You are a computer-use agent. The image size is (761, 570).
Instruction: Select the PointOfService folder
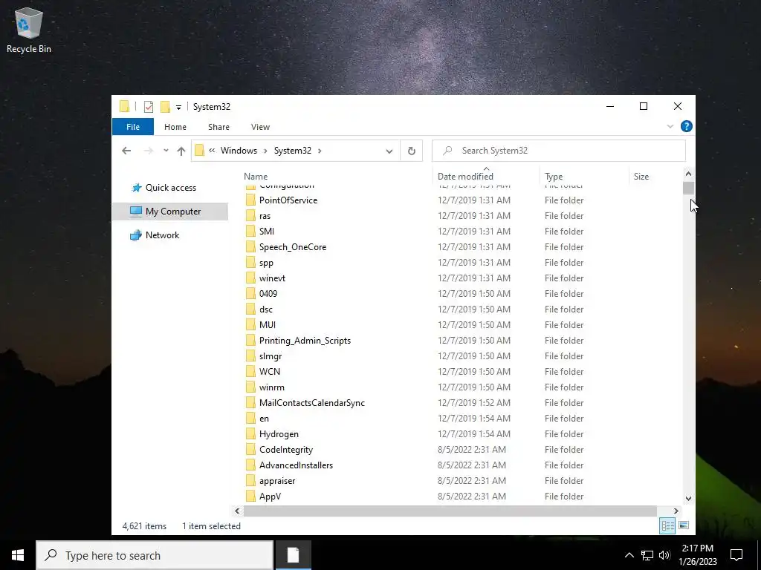(x=288, y=200)
